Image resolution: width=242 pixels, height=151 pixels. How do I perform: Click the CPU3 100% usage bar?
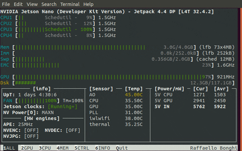pyautogui.click(x=55, y=29)
